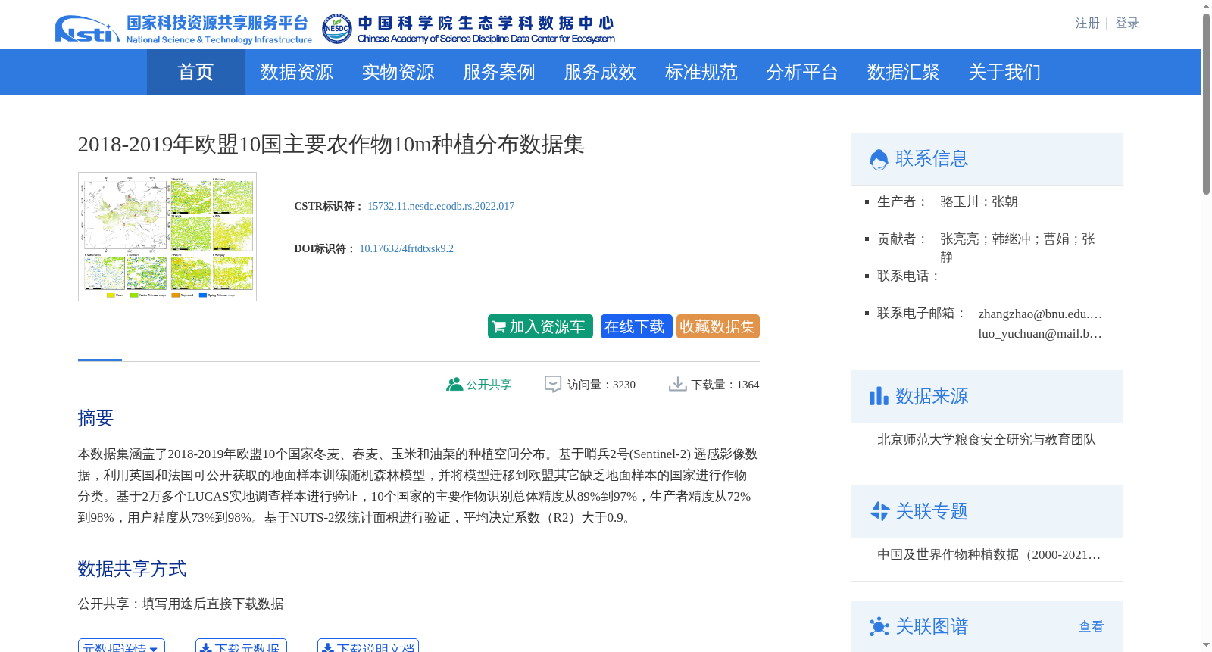Screen dimensions: 1212x652
Task: Open the CSTR identifier link
Action: 441,206
